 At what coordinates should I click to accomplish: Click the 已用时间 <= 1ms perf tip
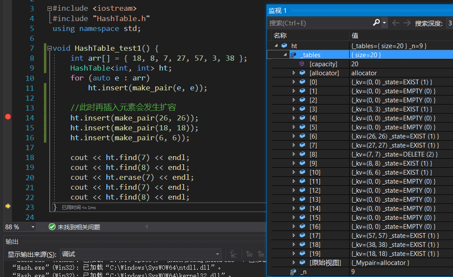[78, 207]
